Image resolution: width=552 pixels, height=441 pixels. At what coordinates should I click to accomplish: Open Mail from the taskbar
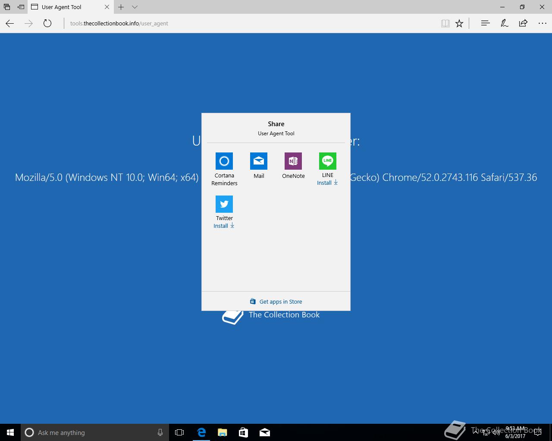click(265, 432)
